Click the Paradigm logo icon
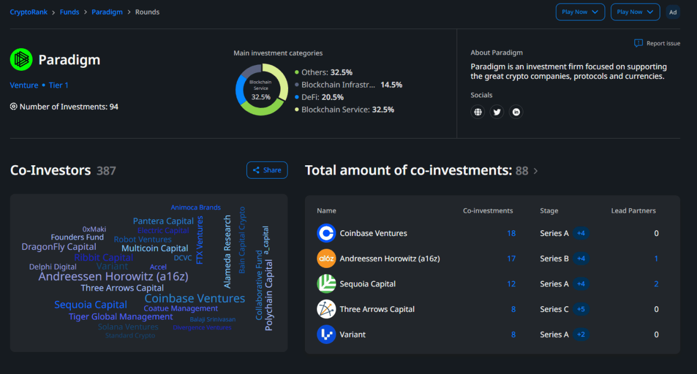 coord(20,60)
